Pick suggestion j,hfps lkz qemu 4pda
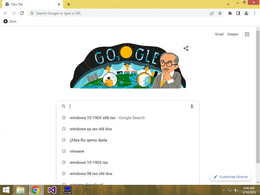 click(128, 140)
